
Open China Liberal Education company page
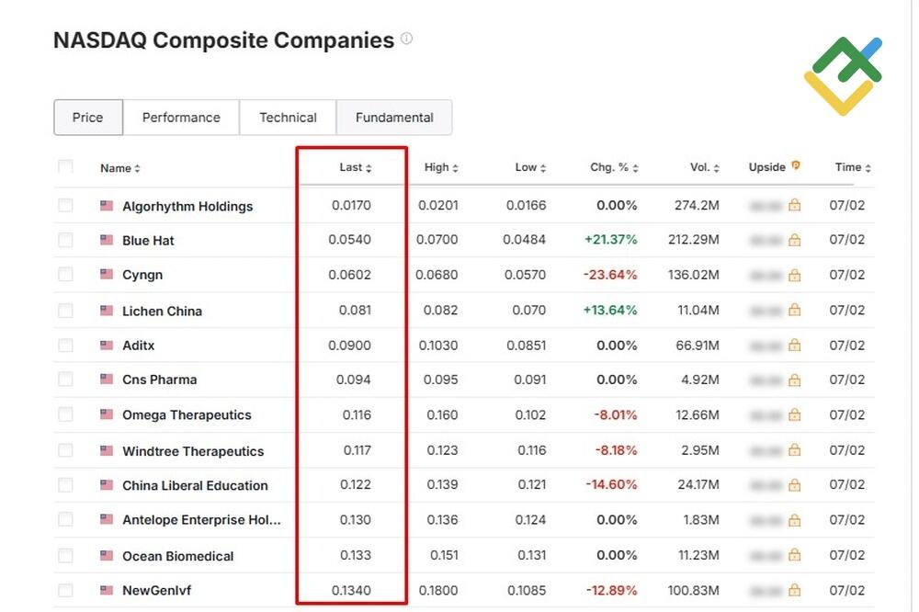coord(195,485)
